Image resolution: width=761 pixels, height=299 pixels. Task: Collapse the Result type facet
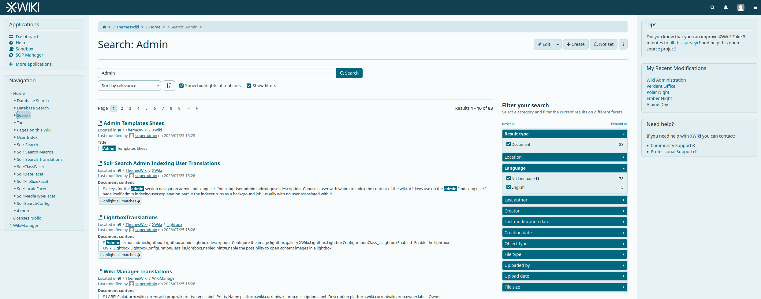point(565,134)
